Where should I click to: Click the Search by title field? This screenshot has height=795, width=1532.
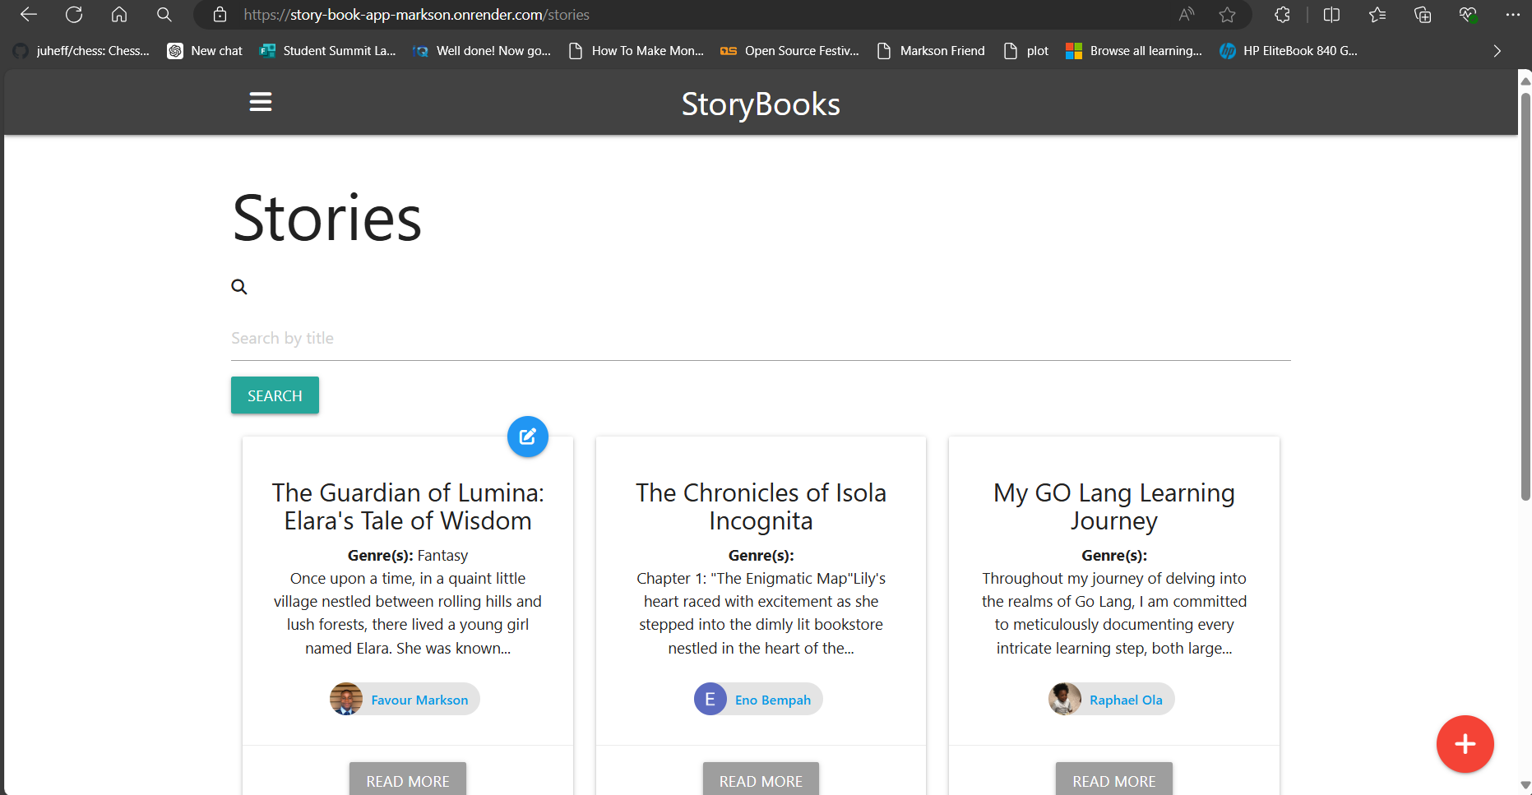coord(761,339)
